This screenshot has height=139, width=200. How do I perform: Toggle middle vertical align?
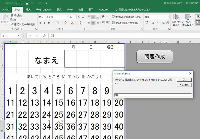coord(93,17)
